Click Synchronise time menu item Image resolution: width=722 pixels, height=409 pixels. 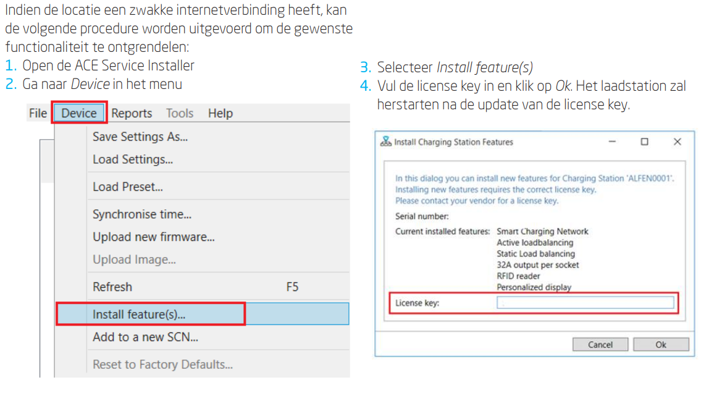click(x=142, y=215)
